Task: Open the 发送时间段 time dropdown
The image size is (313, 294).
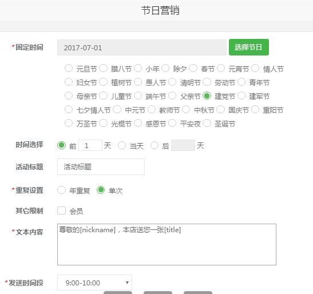Action: click(94, 283)
